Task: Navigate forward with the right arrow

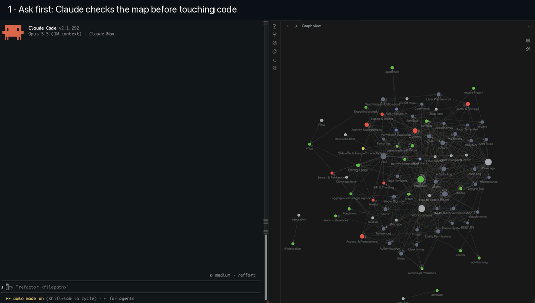Action: pos(296,26)
